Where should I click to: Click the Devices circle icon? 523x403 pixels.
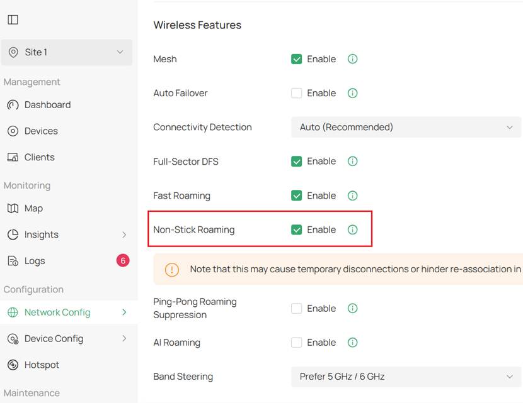point(13,131)
